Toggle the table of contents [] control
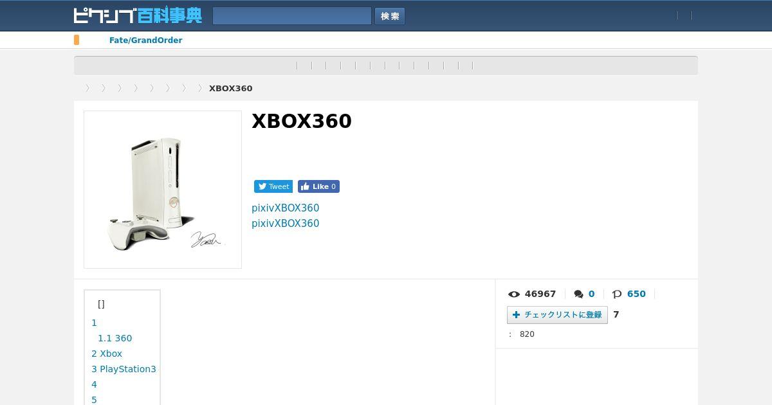 coord(101,304)
